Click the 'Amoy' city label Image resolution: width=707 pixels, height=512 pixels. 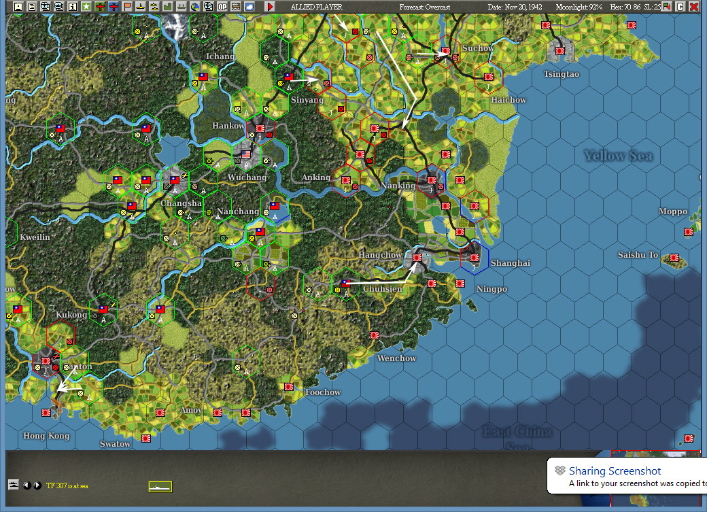tap(191, 409)
